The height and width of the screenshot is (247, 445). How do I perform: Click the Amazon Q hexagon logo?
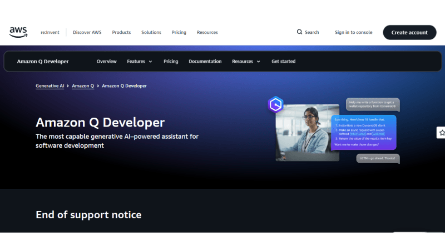point(275,105)
